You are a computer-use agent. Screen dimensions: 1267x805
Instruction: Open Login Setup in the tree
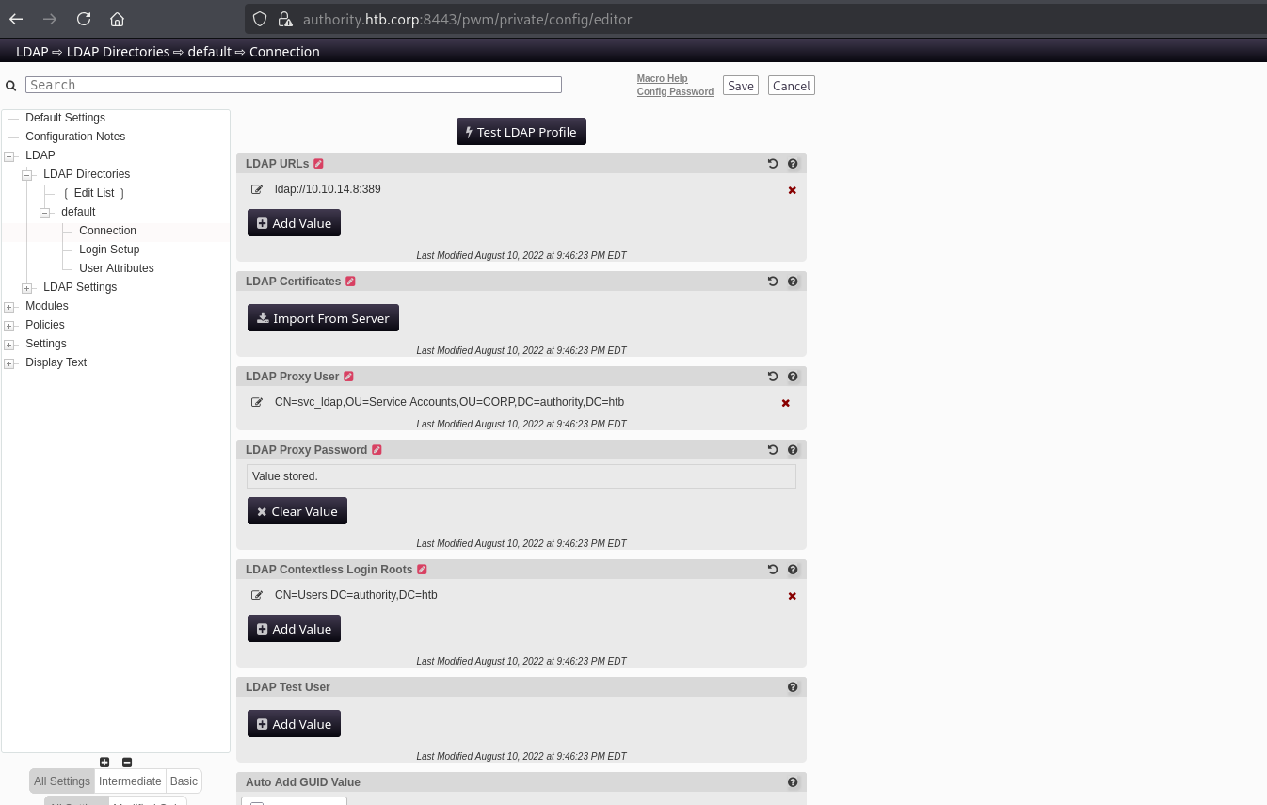109,250
